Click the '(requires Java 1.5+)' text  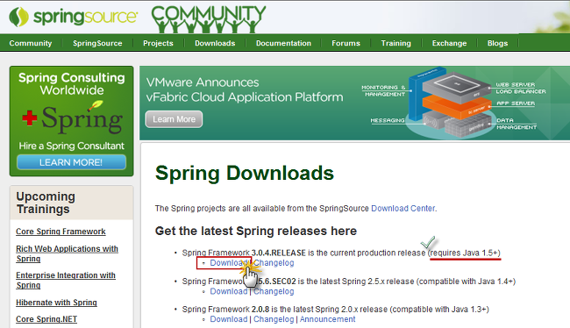click(464, 253)
